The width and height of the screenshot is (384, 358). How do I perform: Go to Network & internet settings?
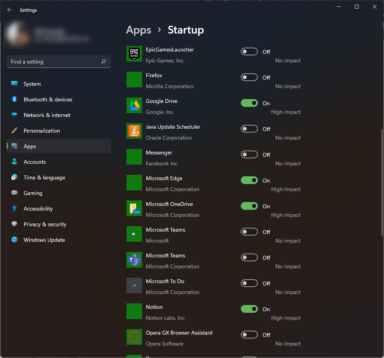[x=59, y=115]
